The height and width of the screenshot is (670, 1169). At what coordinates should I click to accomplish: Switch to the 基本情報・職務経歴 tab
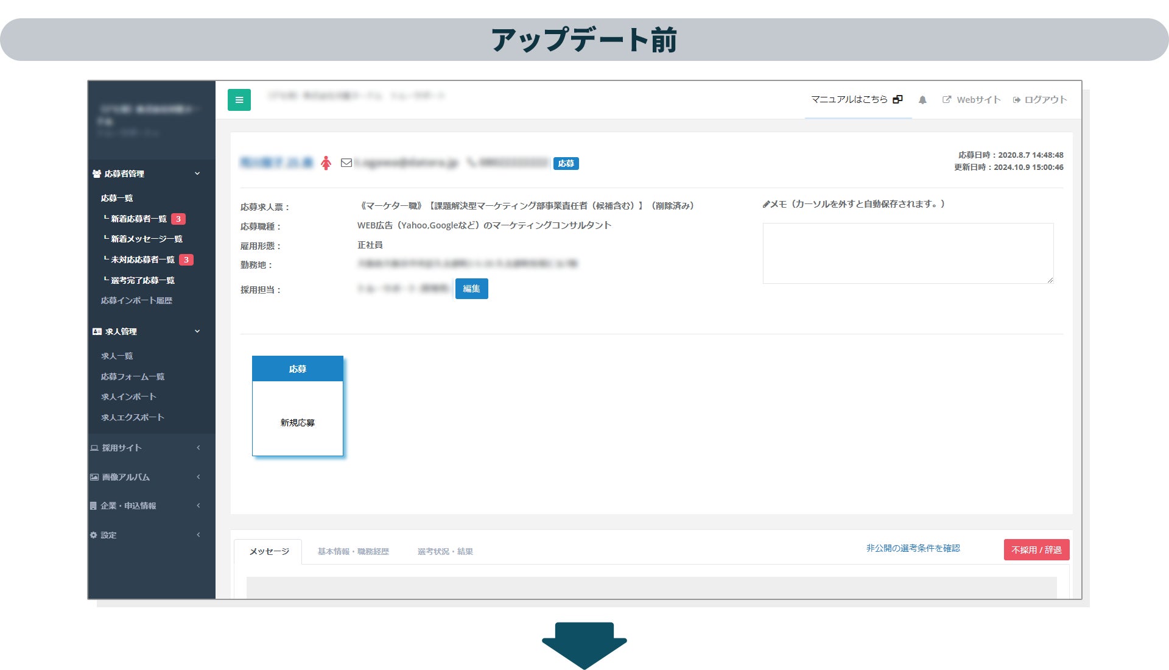click(353, 551)
